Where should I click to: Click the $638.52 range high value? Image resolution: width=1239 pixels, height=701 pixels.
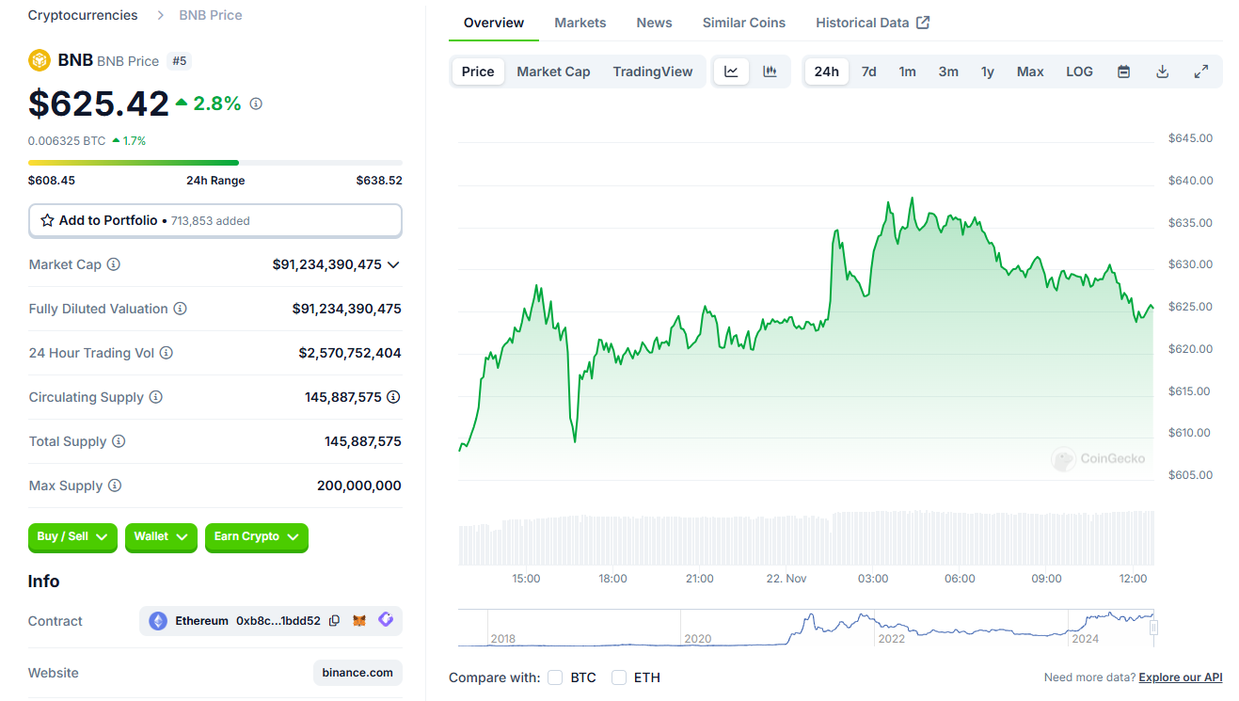tap(379, 181)
